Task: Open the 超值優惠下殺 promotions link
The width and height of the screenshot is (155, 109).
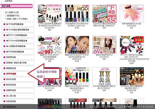Action: 13,15
